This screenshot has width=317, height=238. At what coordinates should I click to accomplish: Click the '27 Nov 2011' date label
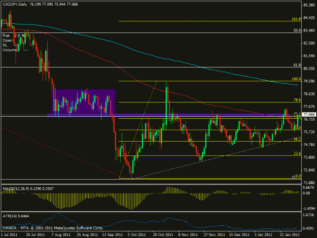pyautogui.click(x=214, y=235)
